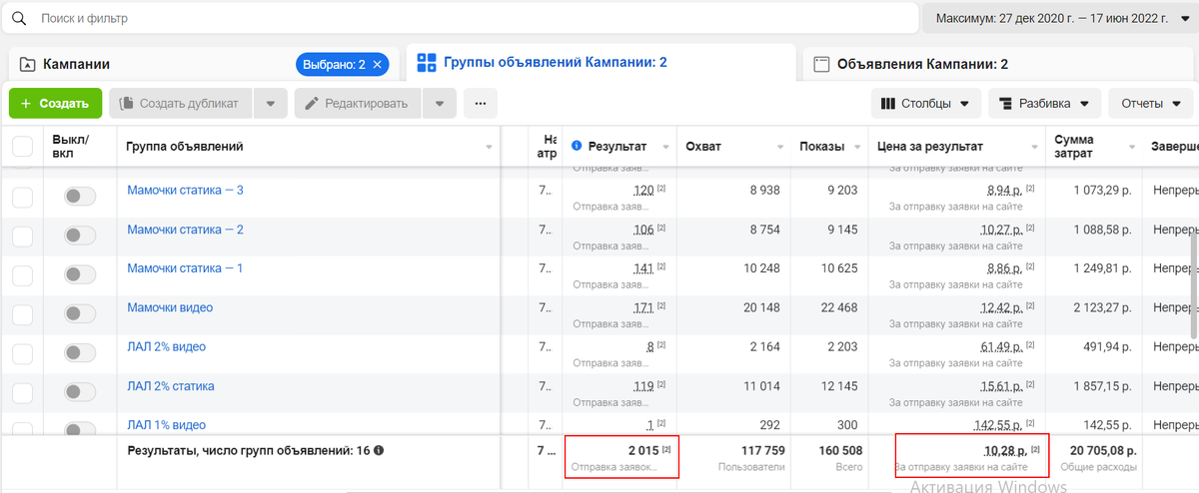The width and height of the screenshot is (1199, 493).
Task: Toggle on ЛАЛ 2% статика ad set
Action: (80, 392)
